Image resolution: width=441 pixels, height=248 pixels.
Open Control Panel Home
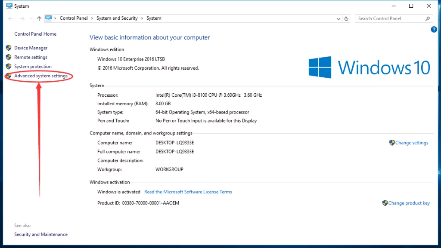35,34
